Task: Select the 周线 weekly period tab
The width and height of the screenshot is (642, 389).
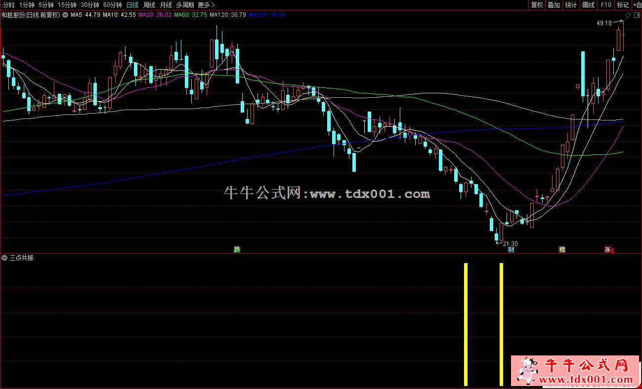Action: click(x=149, y=5)
